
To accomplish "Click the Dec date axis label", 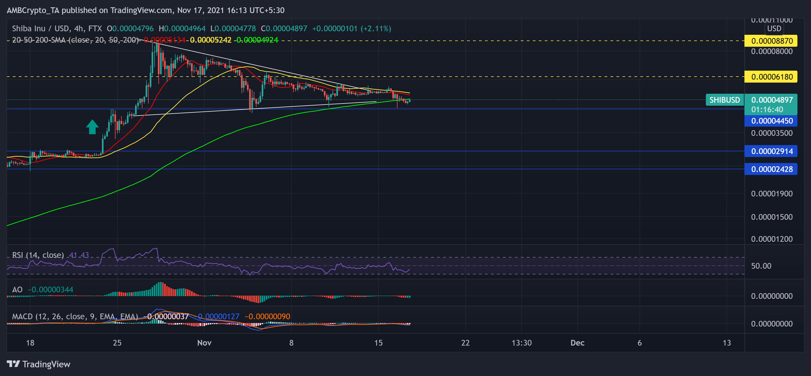I will pyautogui.click(x=577, y=343).
